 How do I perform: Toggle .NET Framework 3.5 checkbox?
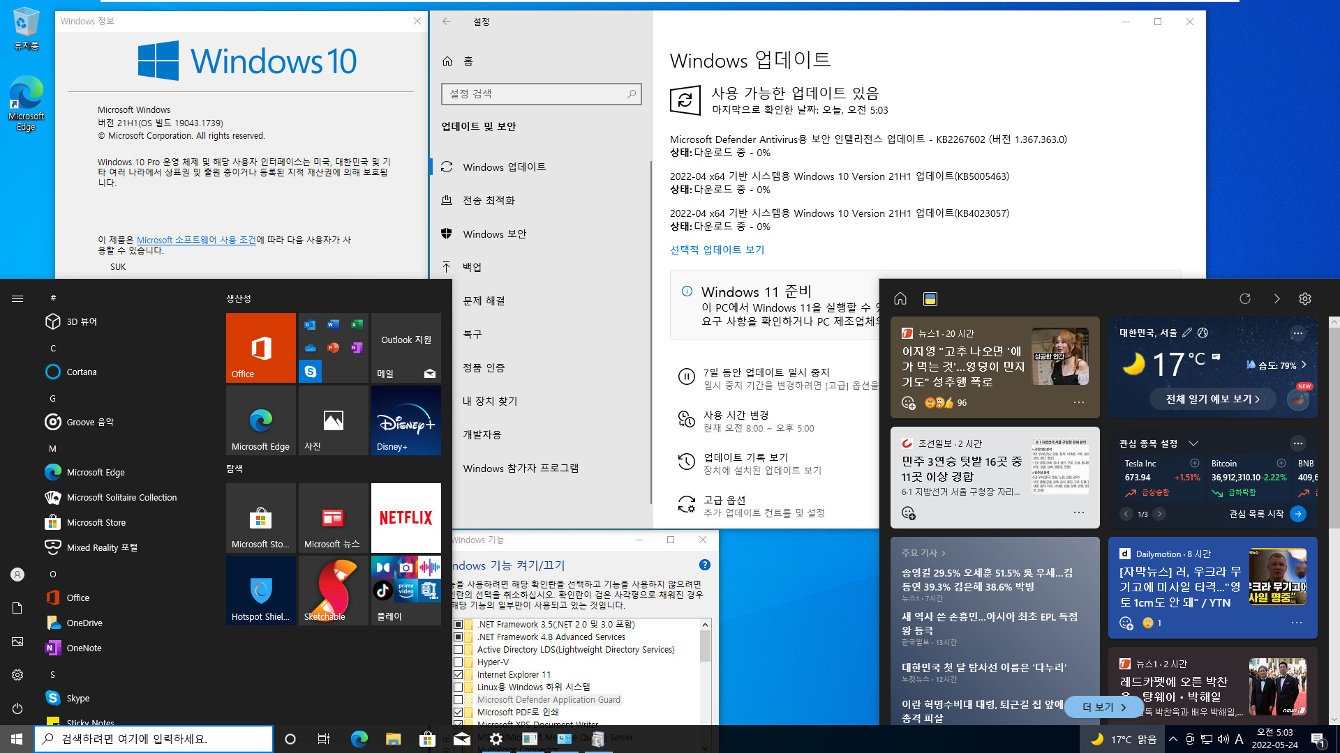[x=459, y=625]
